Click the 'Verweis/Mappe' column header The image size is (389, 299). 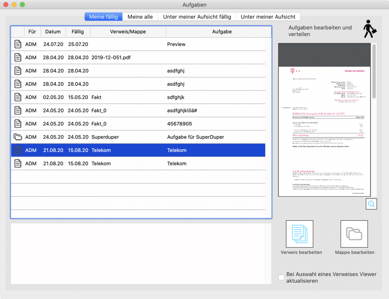[128, 32]
